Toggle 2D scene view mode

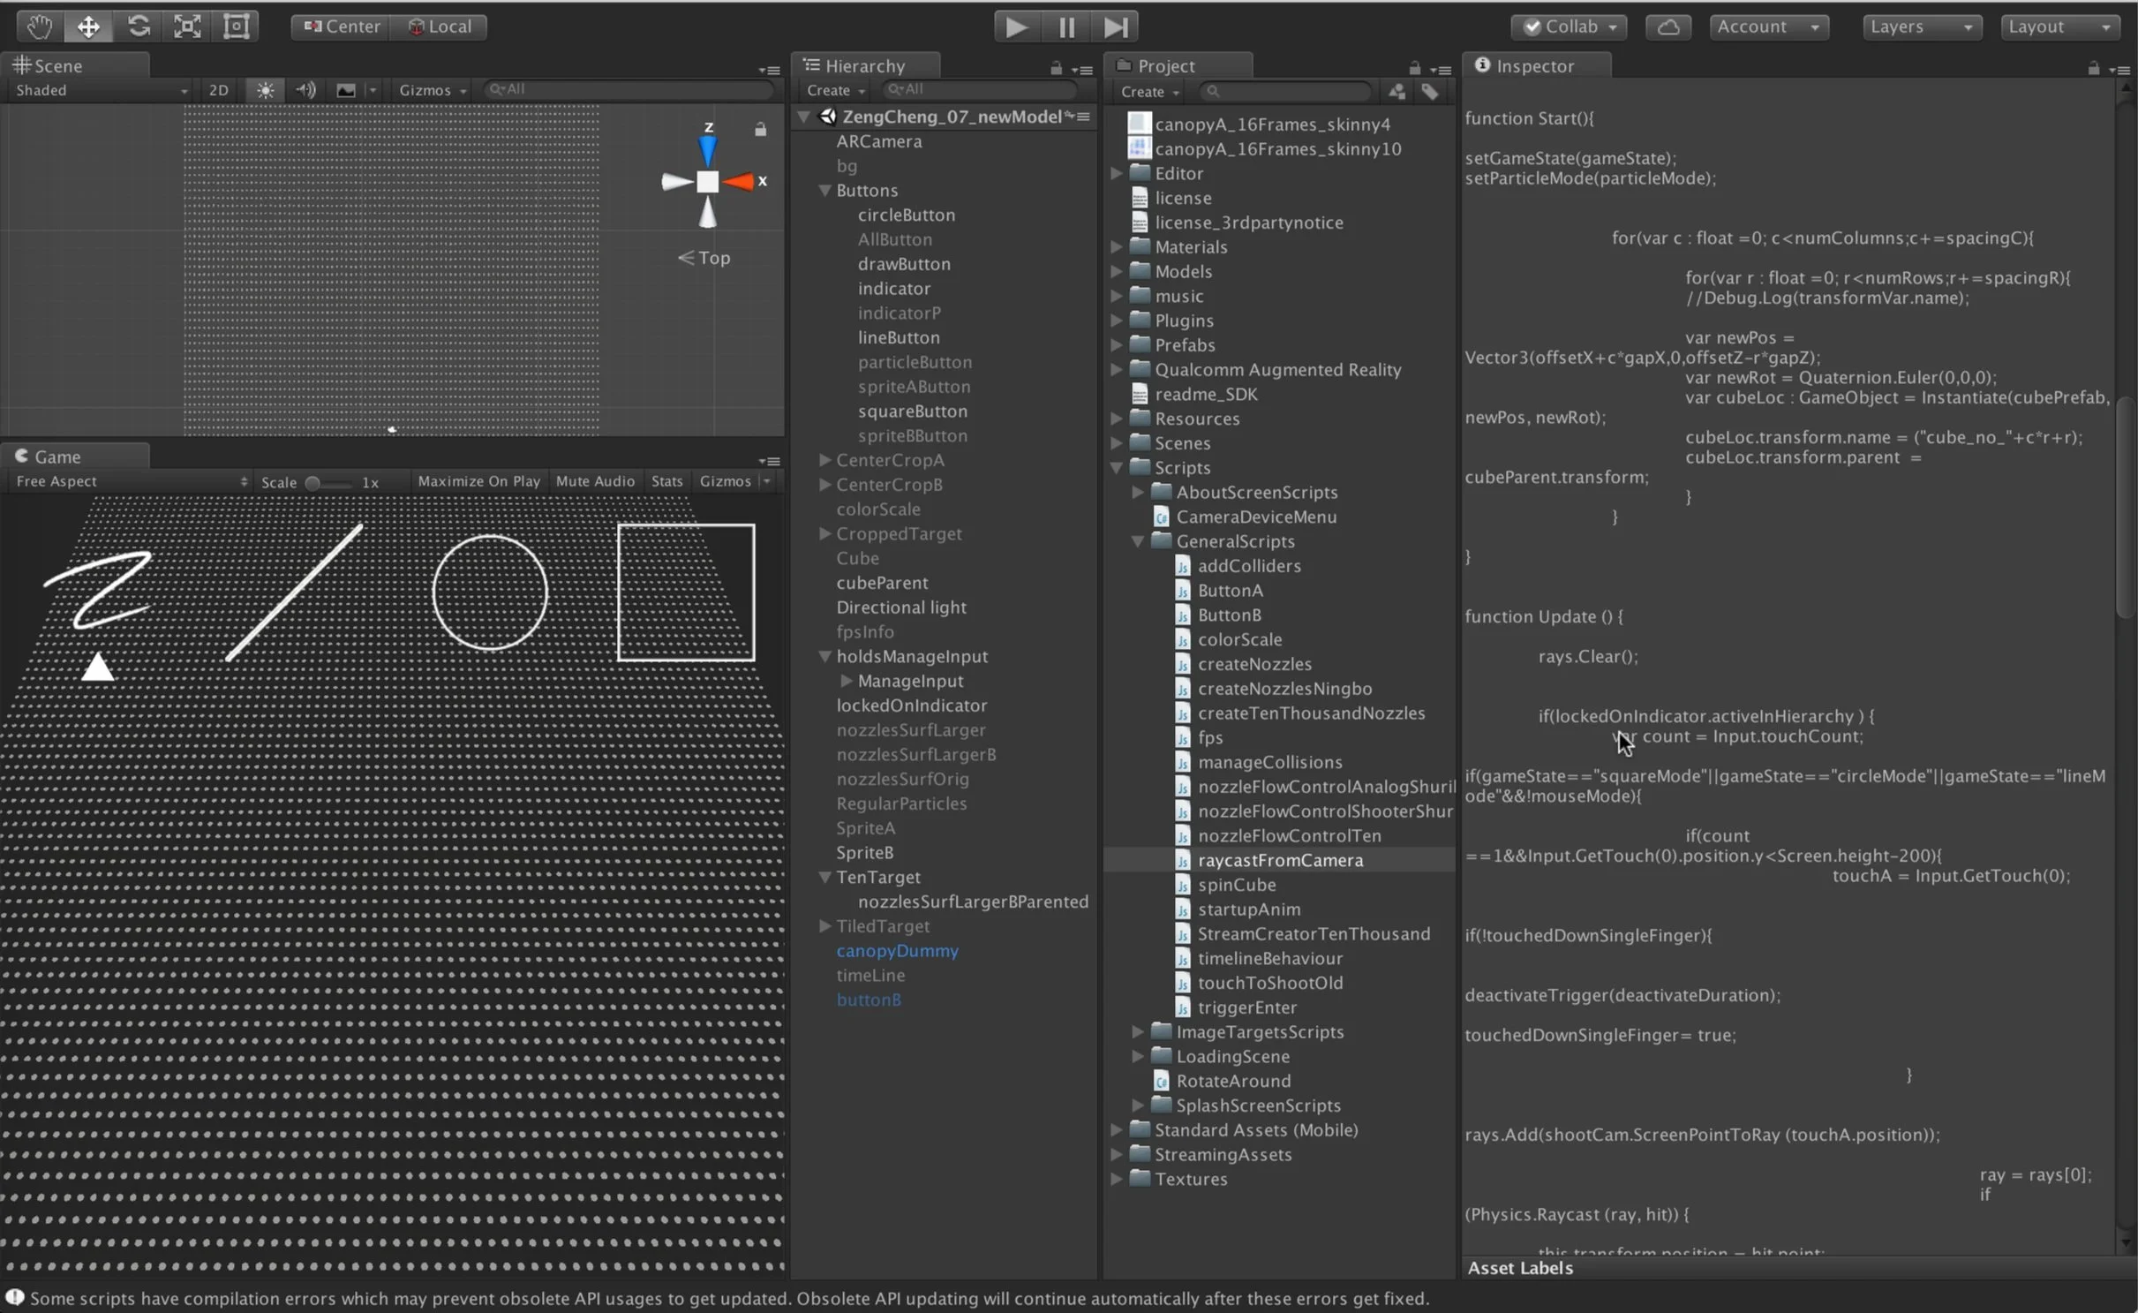click(x=218, y=90)
